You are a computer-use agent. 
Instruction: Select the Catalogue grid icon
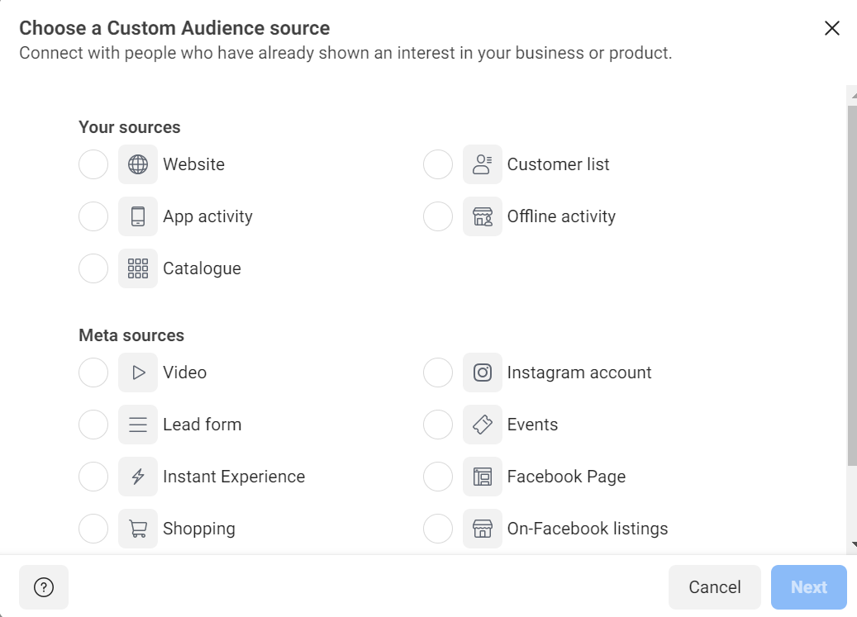point(138,268)
